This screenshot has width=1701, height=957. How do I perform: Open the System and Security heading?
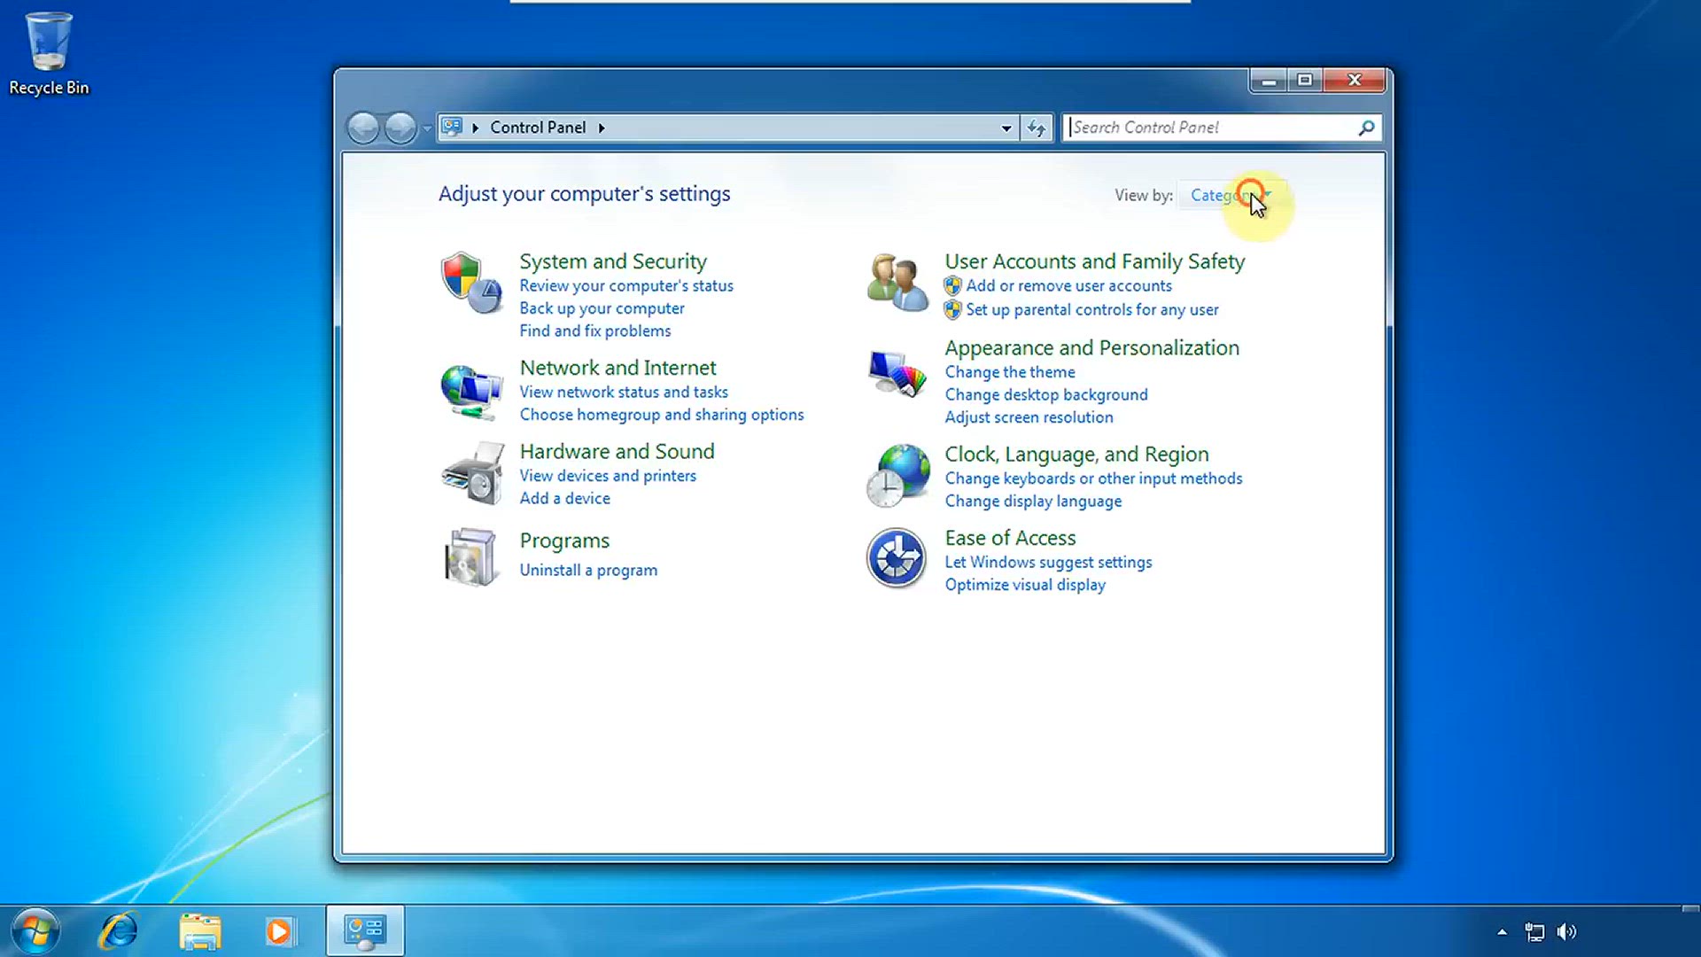[613, 261]
